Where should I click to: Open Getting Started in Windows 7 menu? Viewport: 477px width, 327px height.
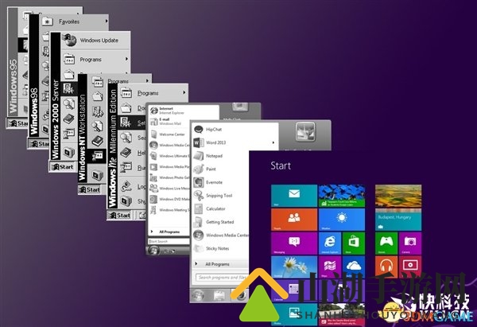point(220,222)
